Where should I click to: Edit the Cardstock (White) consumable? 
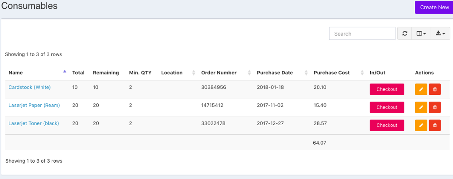pos(421,89)
